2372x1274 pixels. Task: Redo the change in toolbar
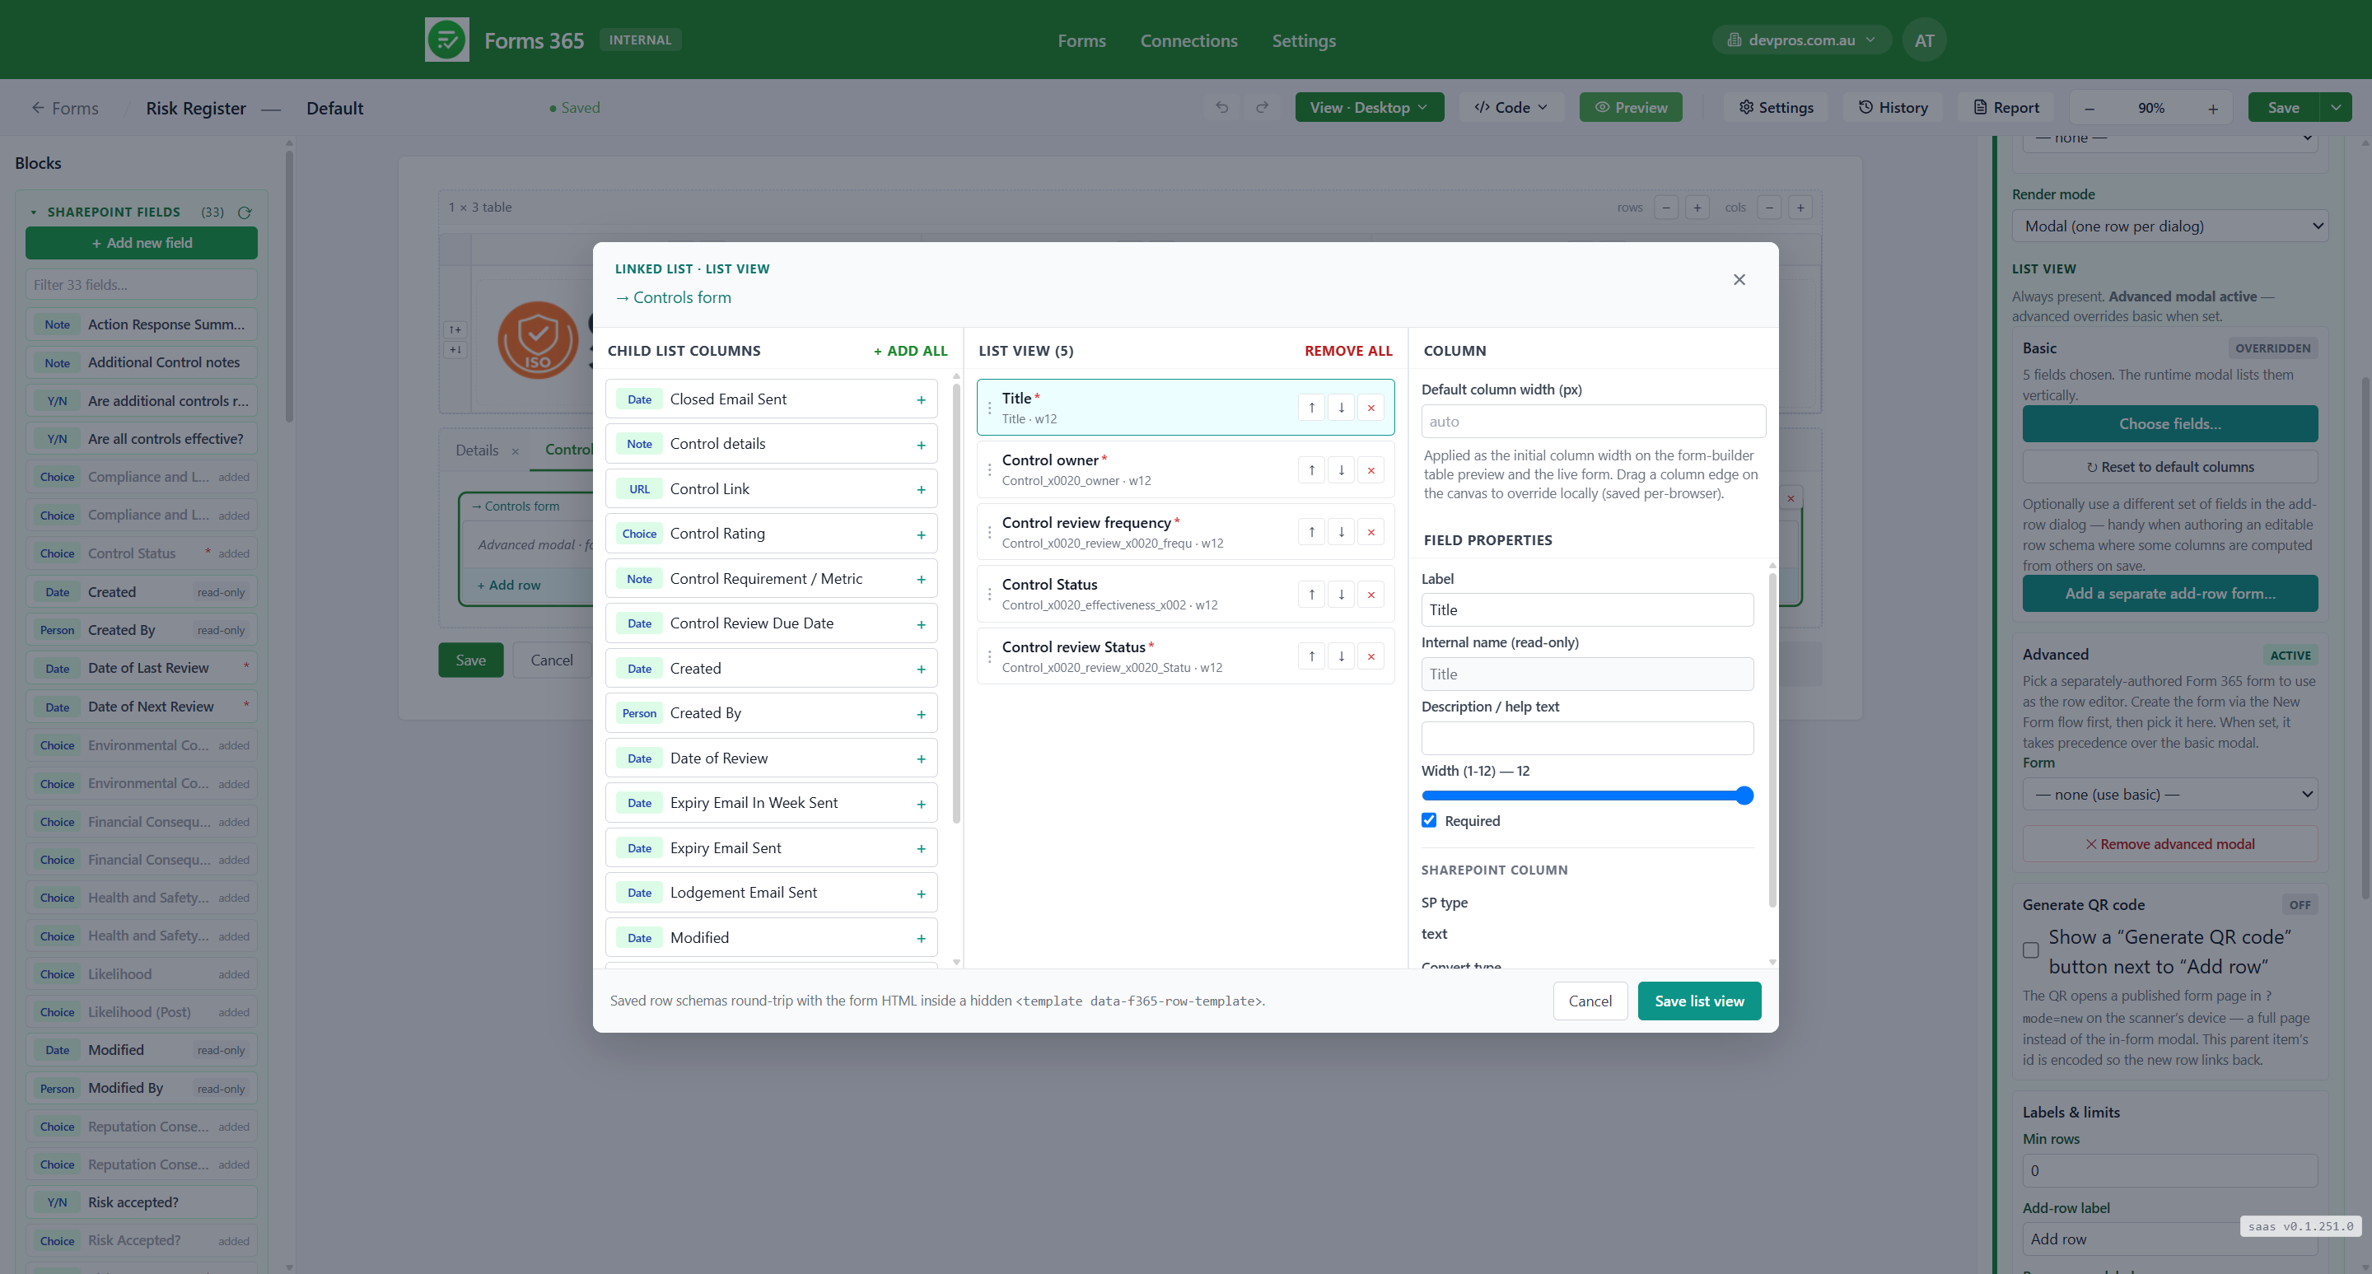click(1263, 108)
